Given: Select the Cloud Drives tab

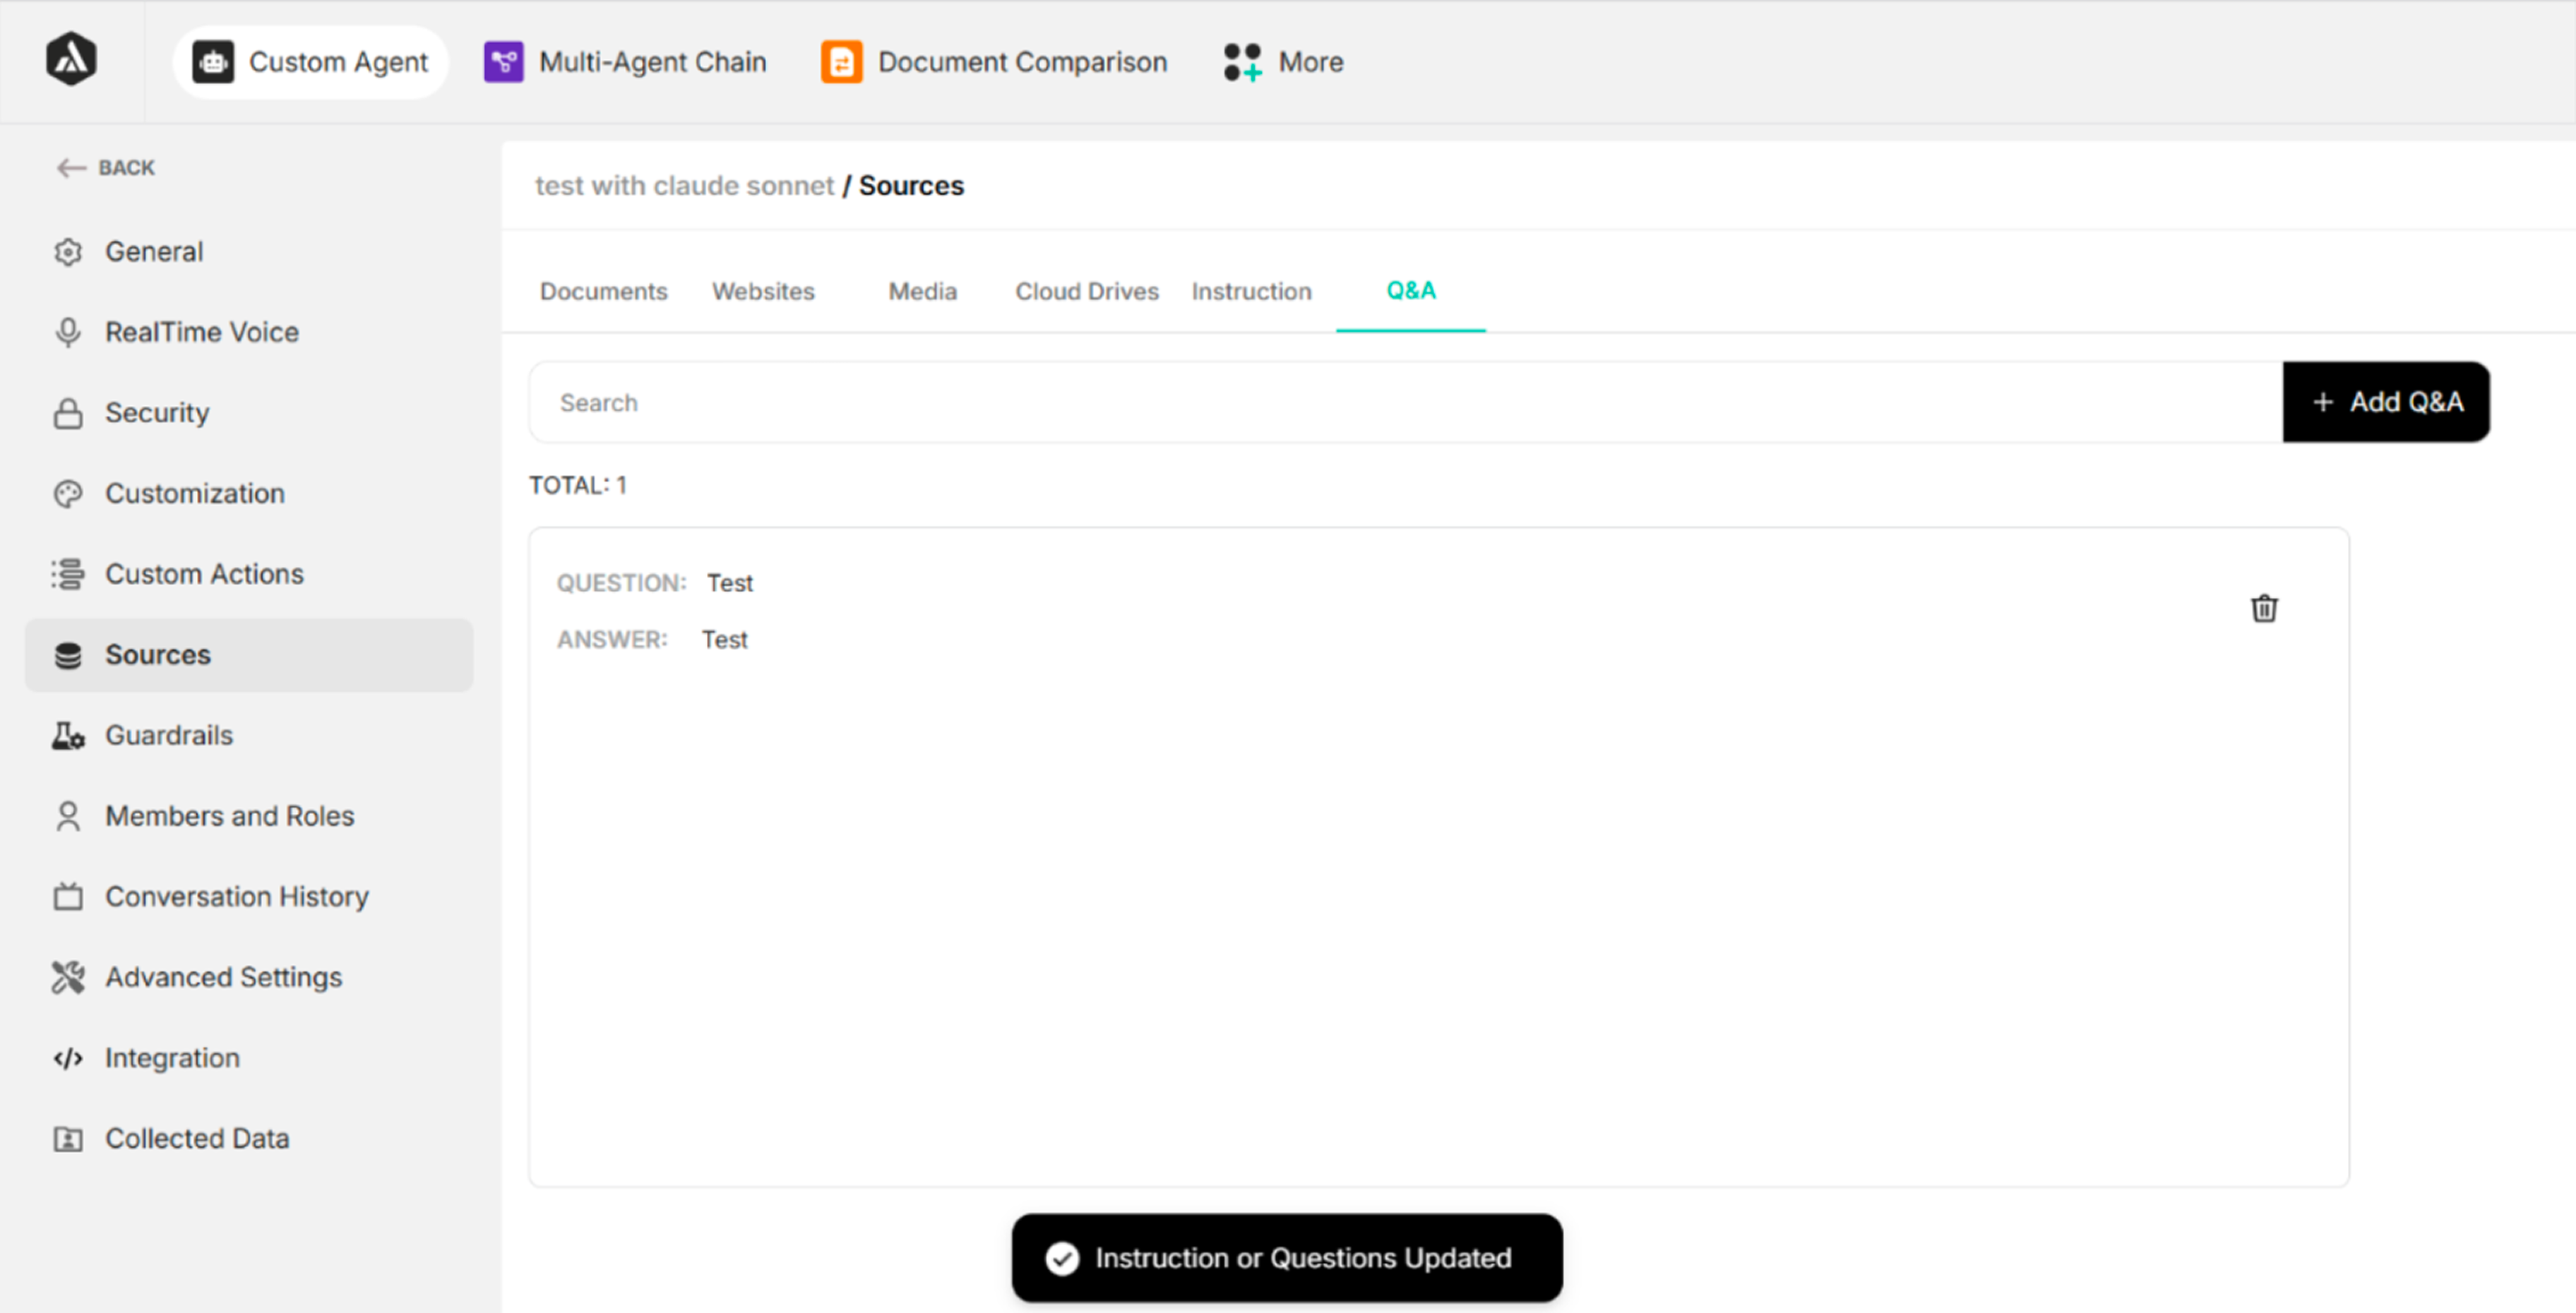Looking at the screenshot, I should (x=1086, y=291).
